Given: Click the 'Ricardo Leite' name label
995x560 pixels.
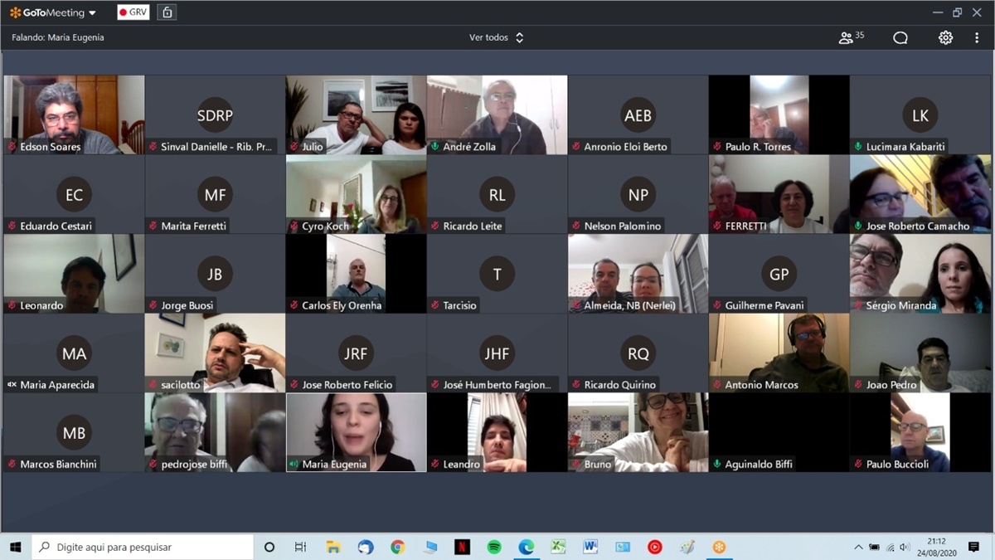Looking at the screenshot, I should click(x=473, y=226).
